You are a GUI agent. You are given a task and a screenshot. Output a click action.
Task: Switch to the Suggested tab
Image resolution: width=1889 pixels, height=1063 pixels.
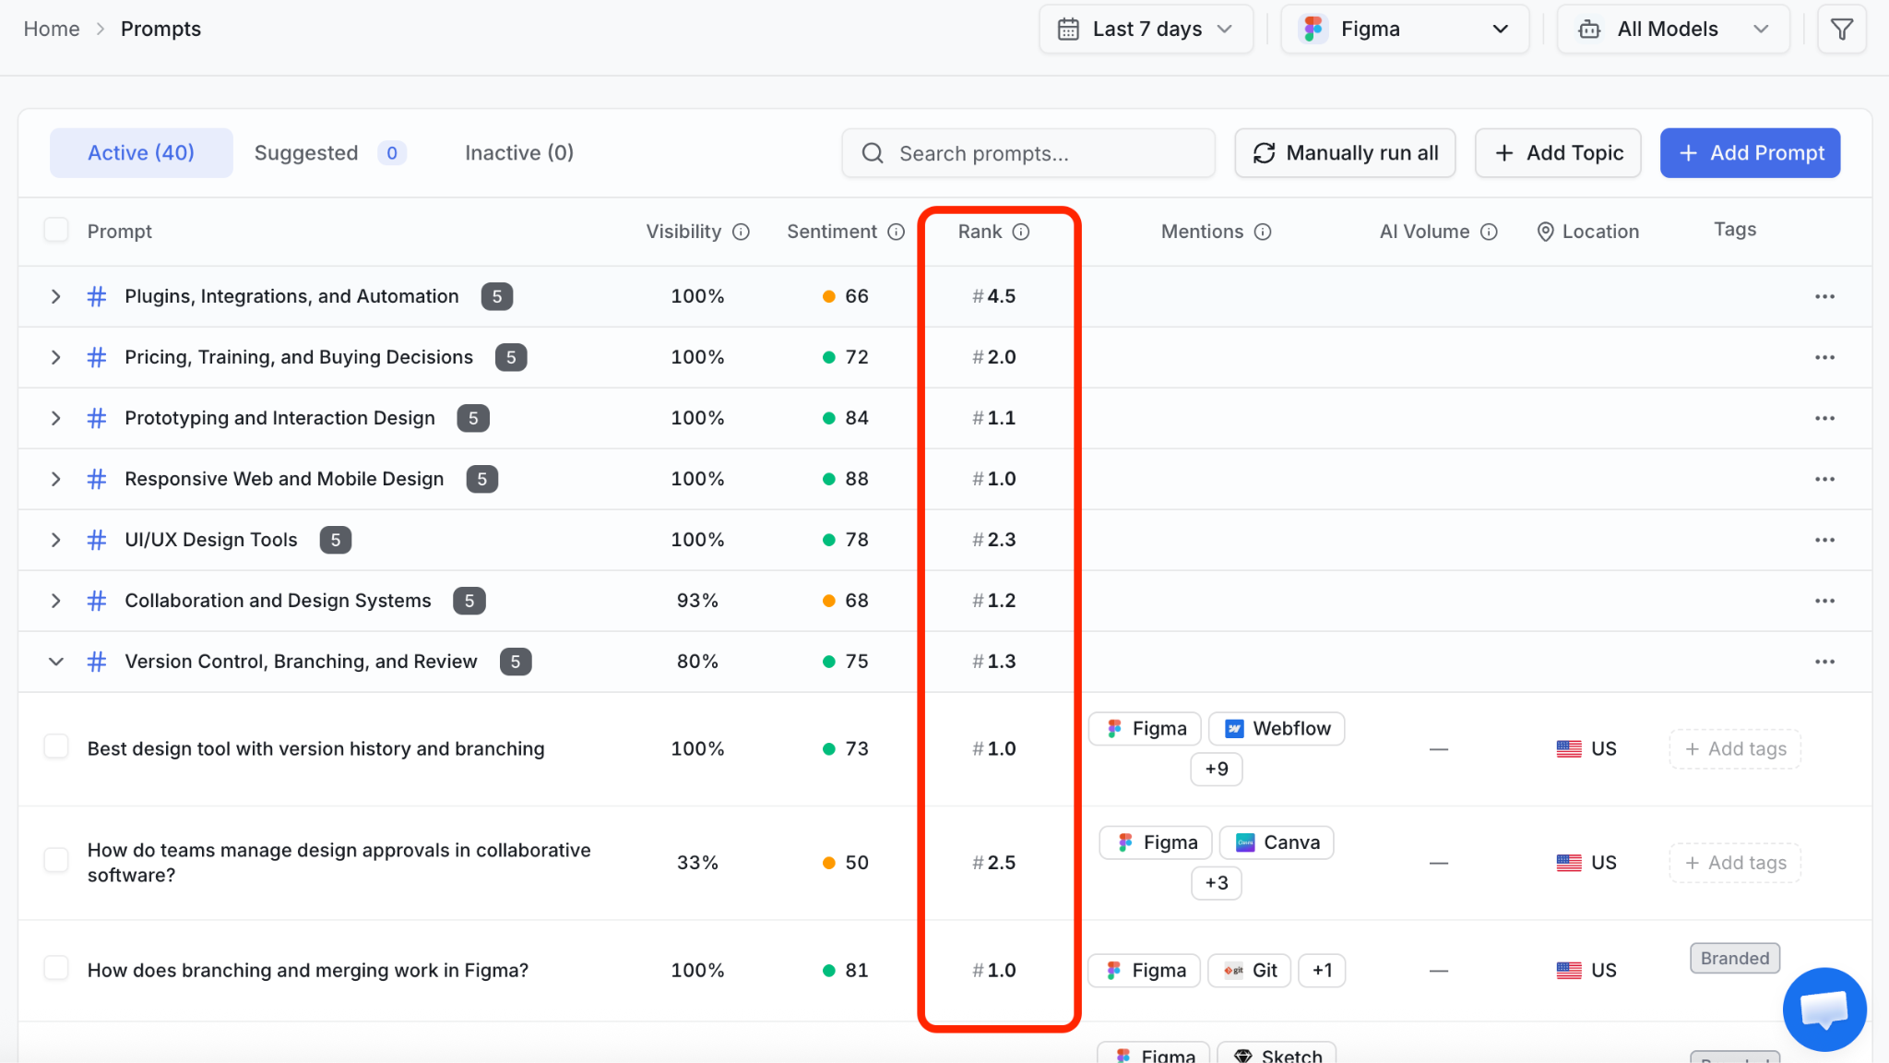tap(329, 153)
